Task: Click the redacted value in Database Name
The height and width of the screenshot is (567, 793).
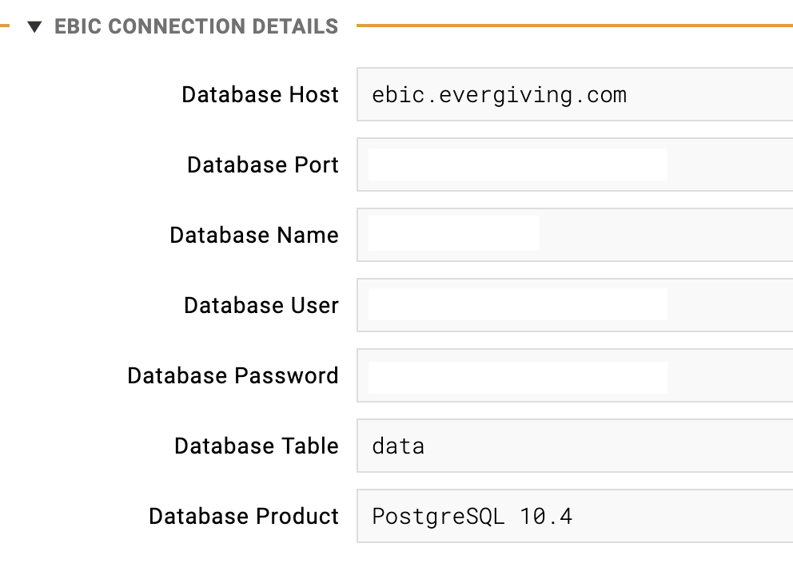Action: (453, 233)
